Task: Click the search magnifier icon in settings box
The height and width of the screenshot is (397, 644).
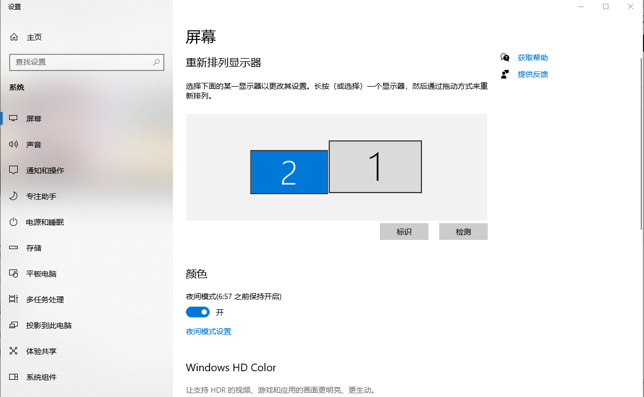Action: click(x=156, y=62)
